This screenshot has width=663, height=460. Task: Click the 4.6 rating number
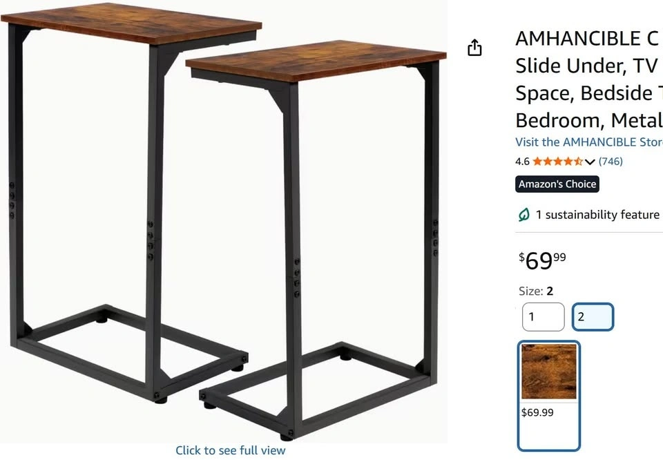[x=522, y=162]
